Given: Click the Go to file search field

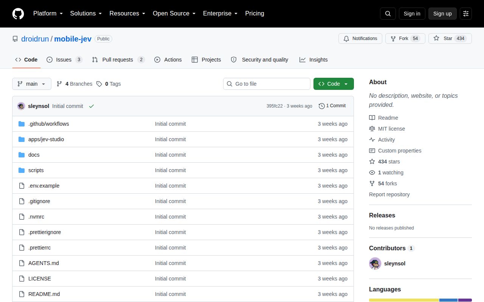Looking at the screenshot, I should coord(267,84).
